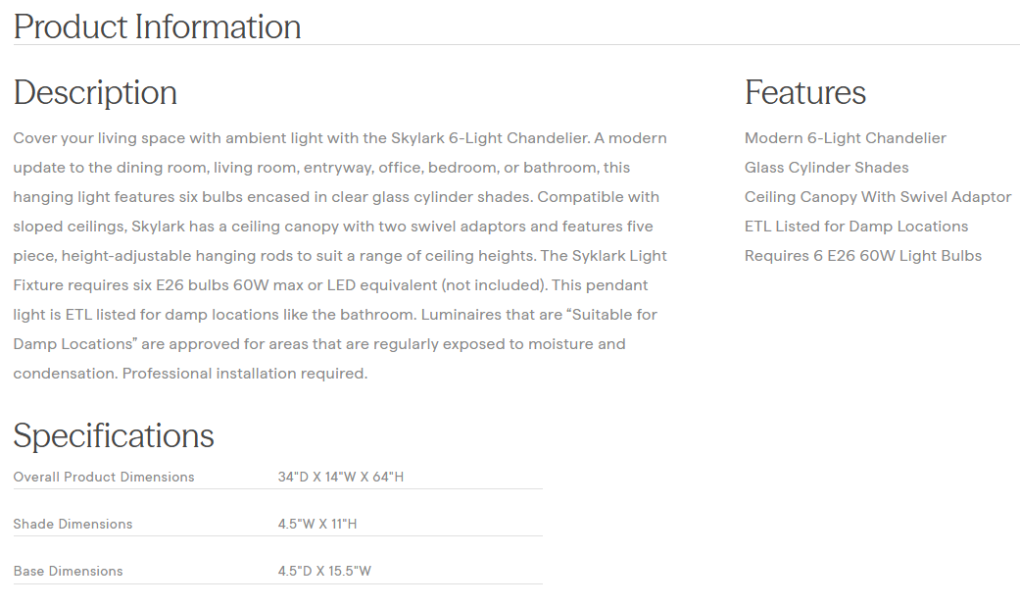Select the 4.5"W X 11"H shade value

coord(316,525)
